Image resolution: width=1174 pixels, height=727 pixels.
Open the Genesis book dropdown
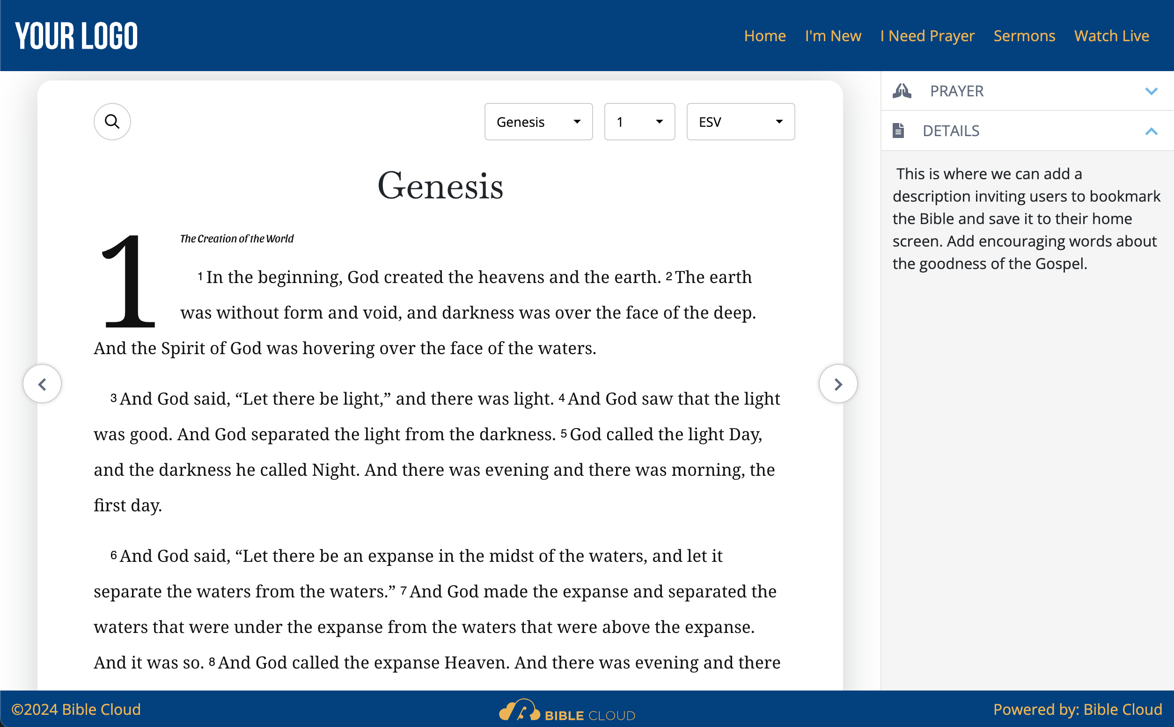click(x=539, y=122)
